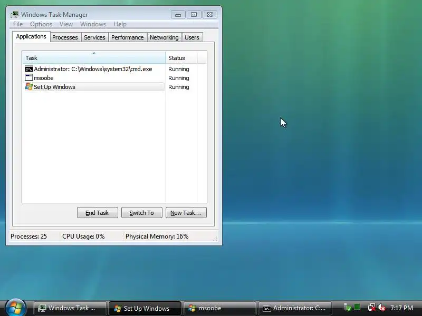Click the cmd.exe icon in task list
The height and width of the screenshot is (316, 422).
[29, 69]
